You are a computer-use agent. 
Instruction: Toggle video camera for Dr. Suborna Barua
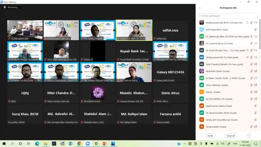tap(255, 43)
